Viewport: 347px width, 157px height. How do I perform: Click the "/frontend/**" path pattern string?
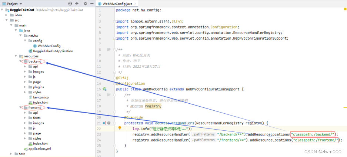click(232, 140)
